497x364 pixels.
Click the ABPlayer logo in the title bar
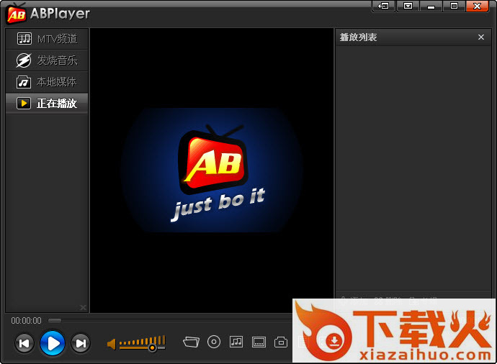pos(48,14)
